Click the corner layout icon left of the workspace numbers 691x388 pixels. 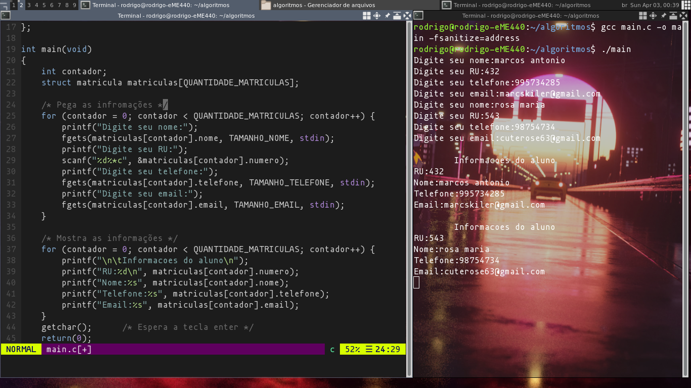(x=4, y=5)
